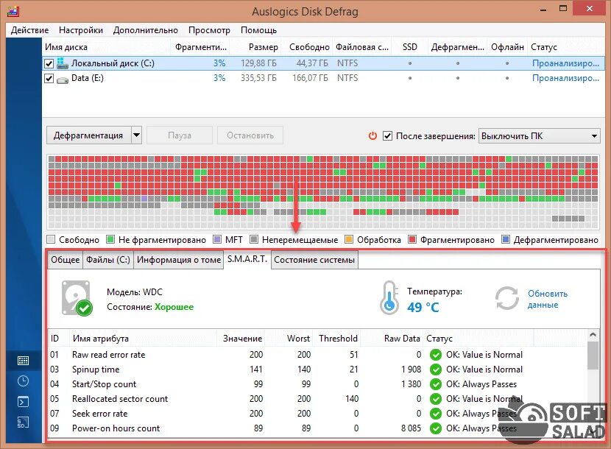Click Проанализировано status link for disk C:
Viewport: 611px width, 449px height.
(565, 63)
